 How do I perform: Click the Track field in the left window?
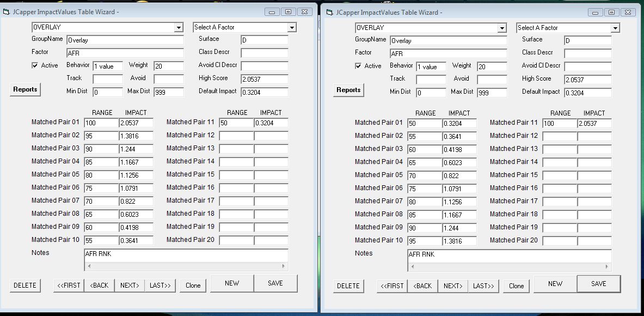(x=108, y=79)
